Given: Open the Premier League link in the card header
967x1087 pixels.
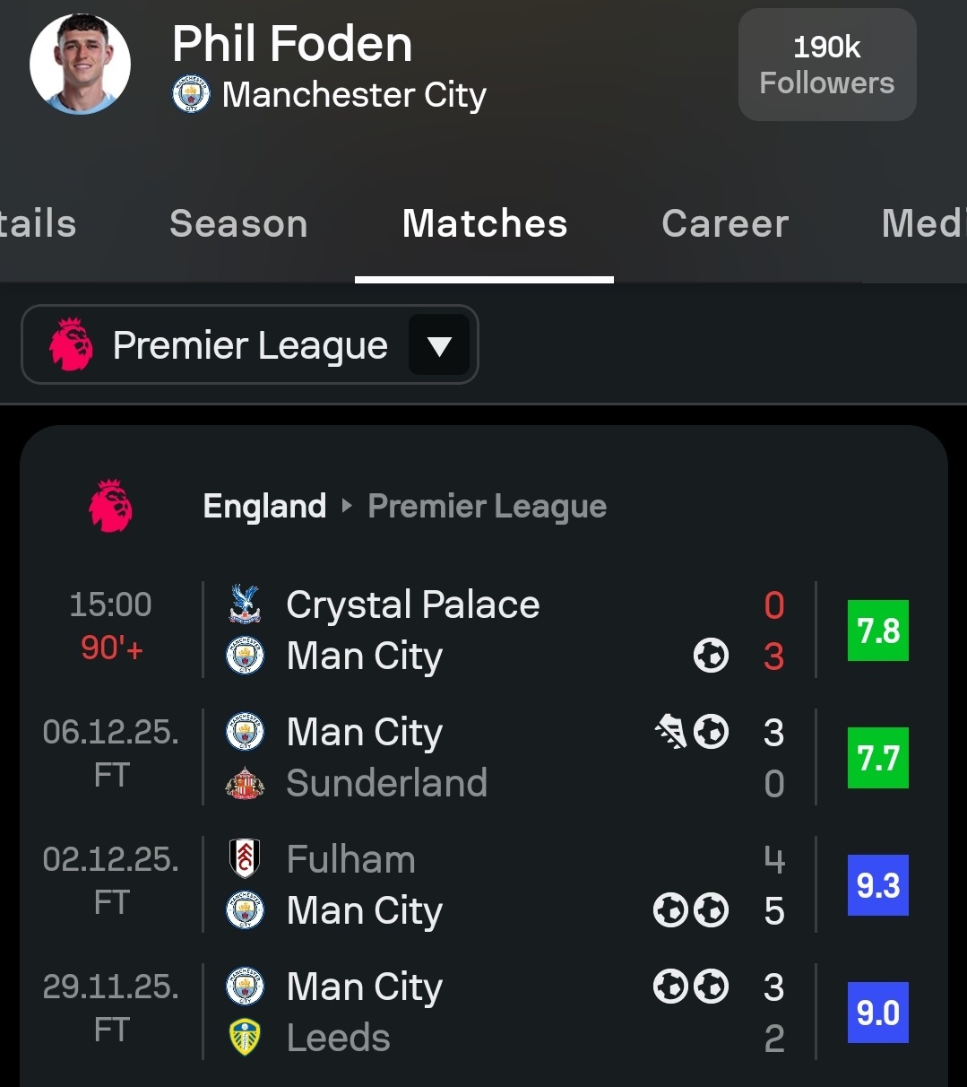Looking at the screenshot, I should 487,506.
